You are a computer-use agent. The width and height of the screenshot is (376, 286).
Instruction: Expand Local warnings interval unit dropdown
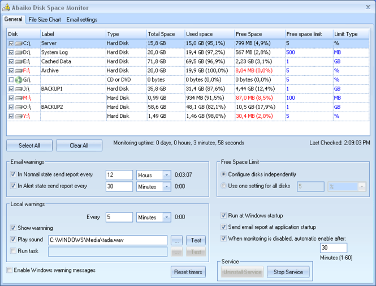point(167,217)
